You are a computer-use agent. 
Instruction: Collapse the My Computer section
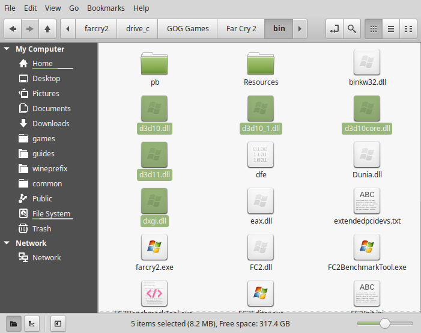pyautogui.click(x=7, y=49)
